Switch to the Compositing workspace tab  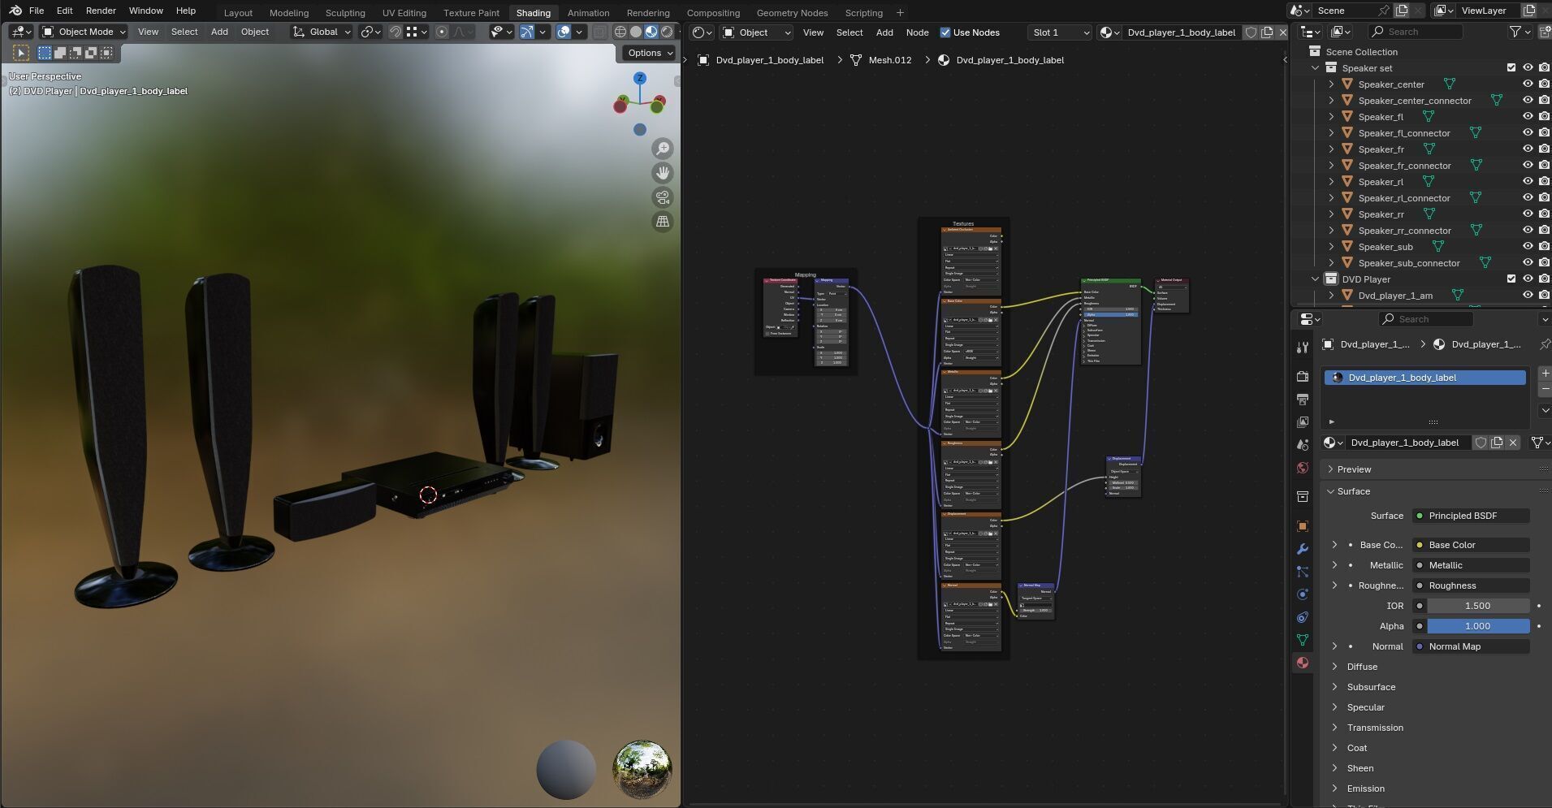pos(713,13)
